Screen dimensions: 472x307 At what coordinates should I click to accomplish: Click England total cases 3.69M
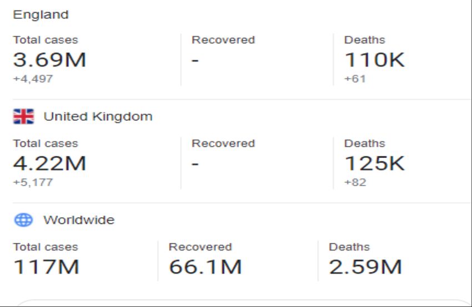click(x=49, y=59)
